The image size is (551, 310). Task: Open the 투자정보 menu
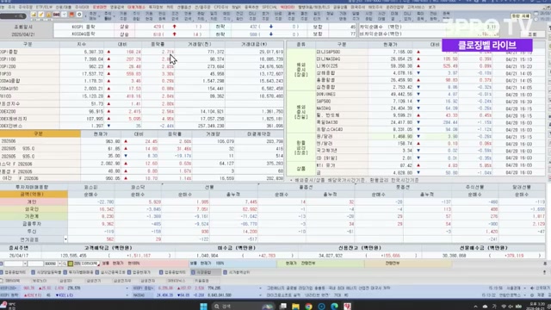click(156, 7)
